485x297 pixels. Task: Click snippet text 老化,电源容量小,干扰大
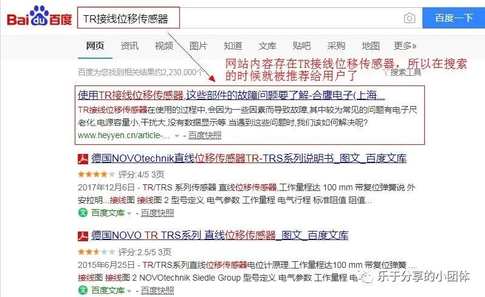point(122,122)
